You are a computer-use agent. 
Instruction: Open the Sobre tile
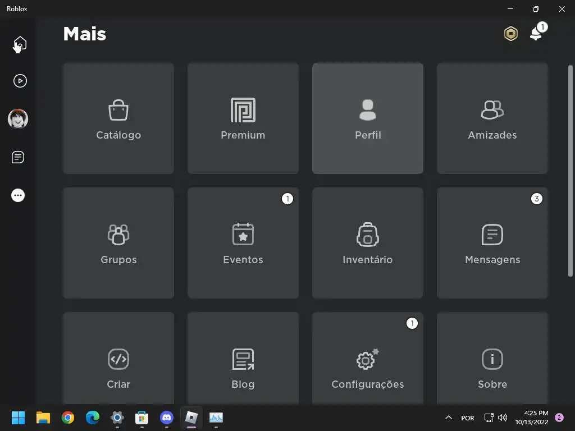pos(492,359)
